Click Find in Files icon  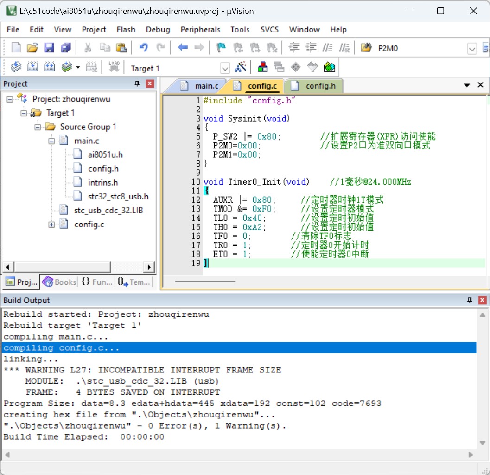pos(366,48)
